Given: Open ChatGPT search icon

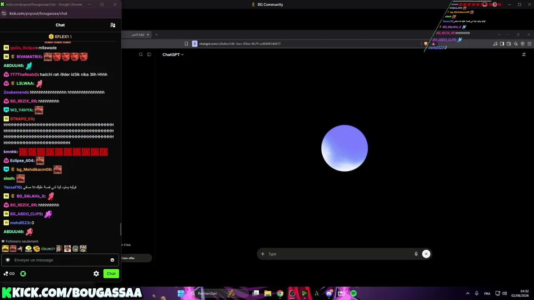Looking at the screenshot, I should point(141,55).
